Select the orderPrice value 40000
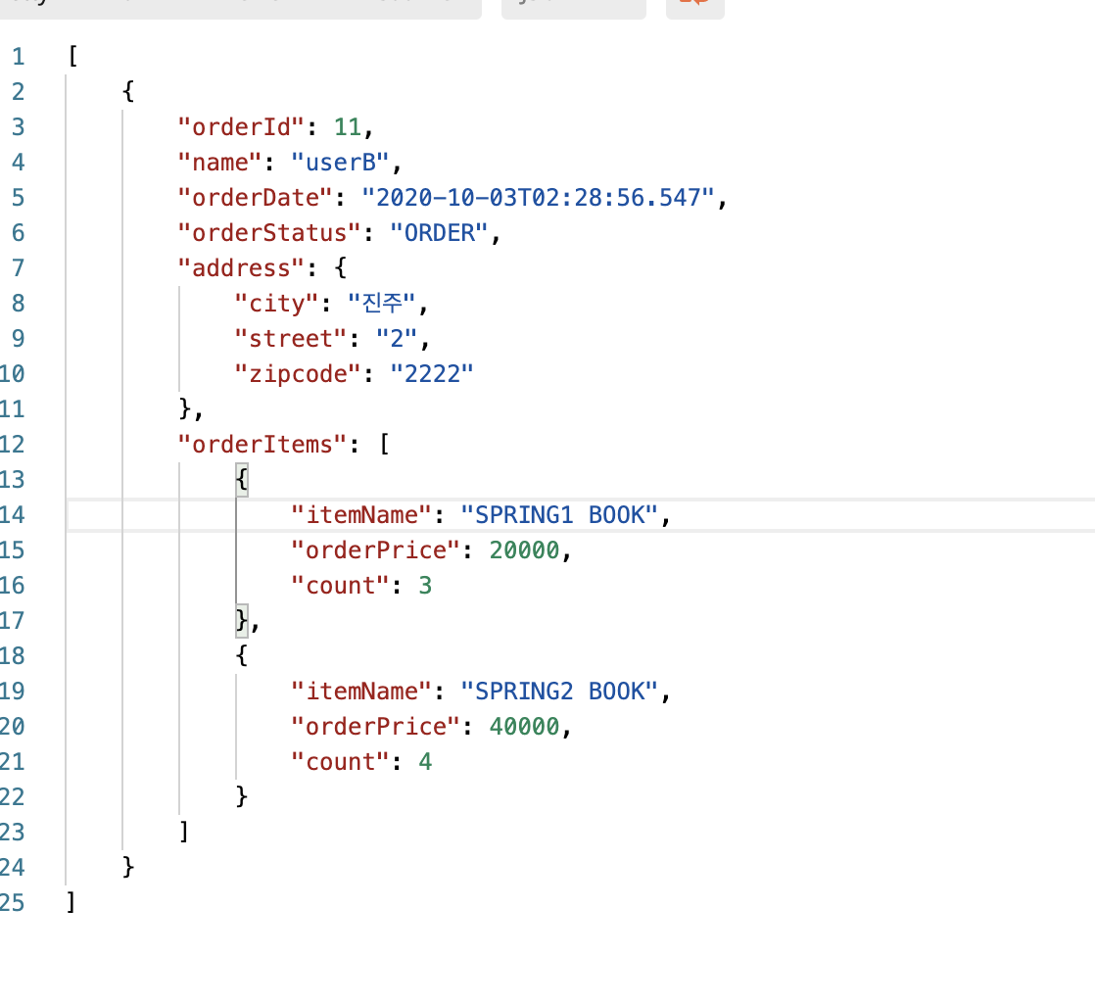The image size is (1095, 1003). (524, 727)
